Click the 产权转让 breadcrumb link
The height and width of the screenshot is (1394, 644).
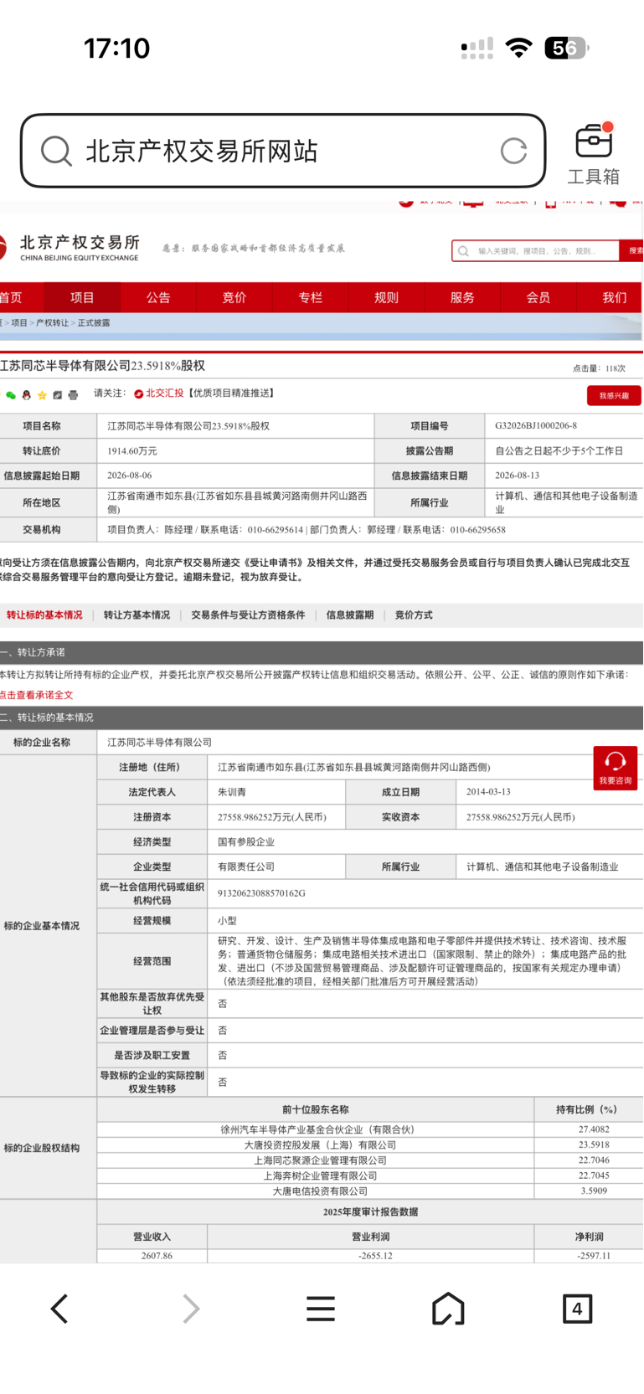(52, 323)
